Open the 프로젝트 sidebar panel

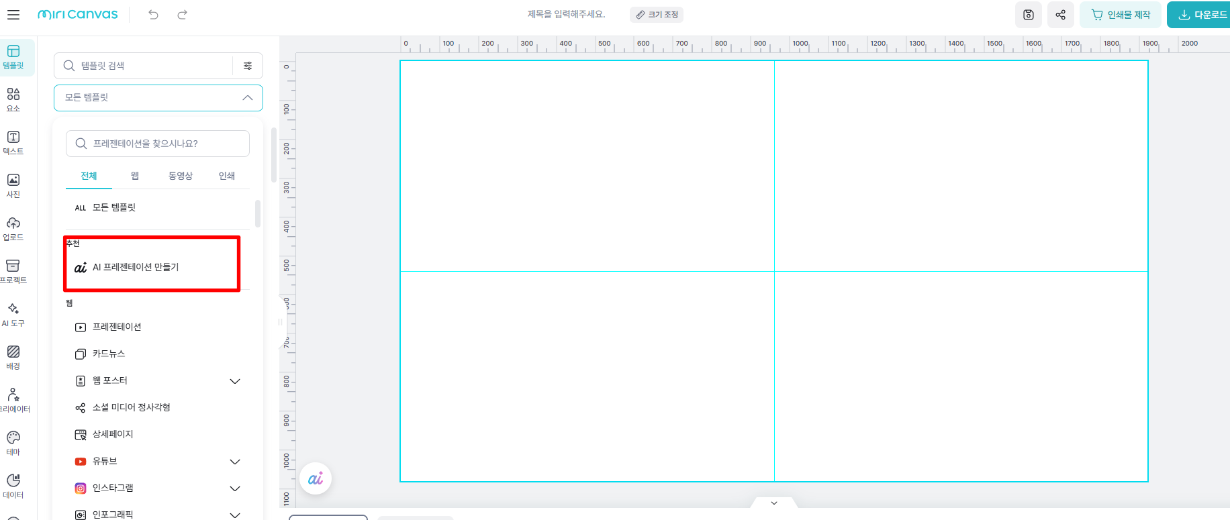(x=13, y=272)
